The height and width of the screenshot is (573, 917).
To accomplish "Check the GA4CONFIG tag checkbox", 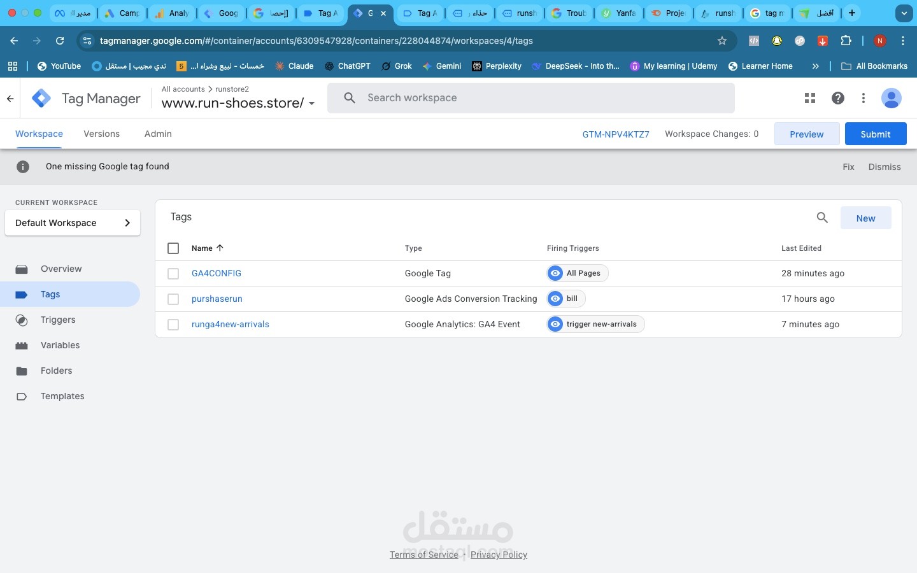I will 173,274.
